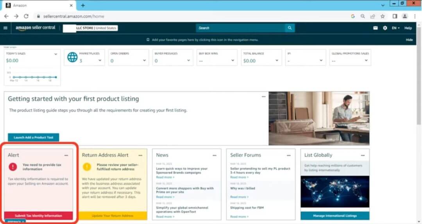Open the settings gear icon
The width and height of the screenshot is (422, 224).
tap(385, 28)
